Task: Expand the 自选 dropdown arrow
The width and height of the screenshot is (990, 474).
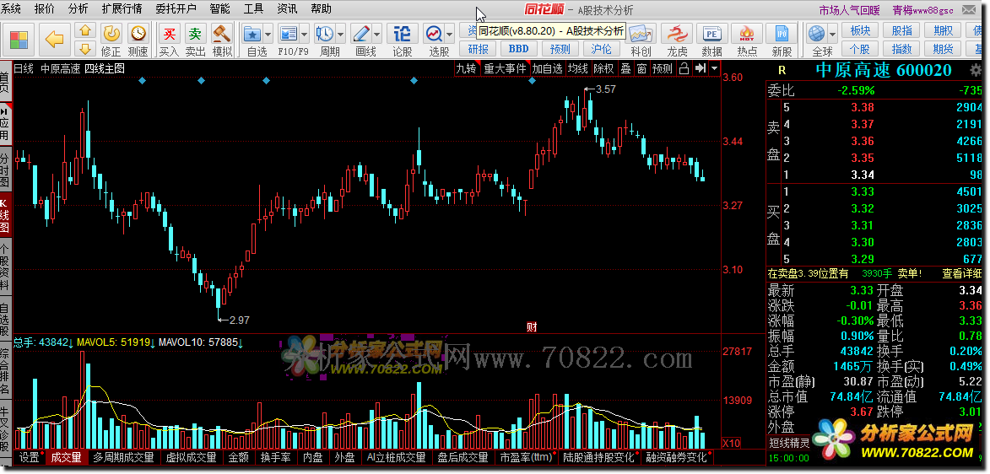Action: click(268, 34)
